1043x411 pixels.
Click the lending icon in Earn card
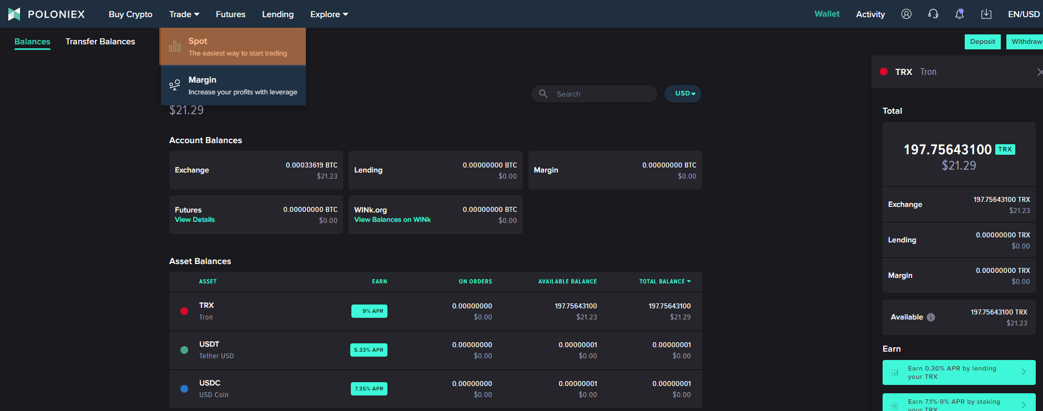coord(895,373)
